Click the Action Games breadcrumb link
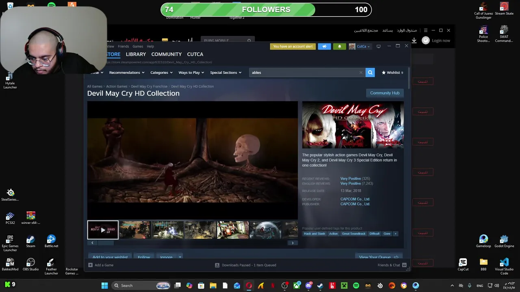 [117, 86]
